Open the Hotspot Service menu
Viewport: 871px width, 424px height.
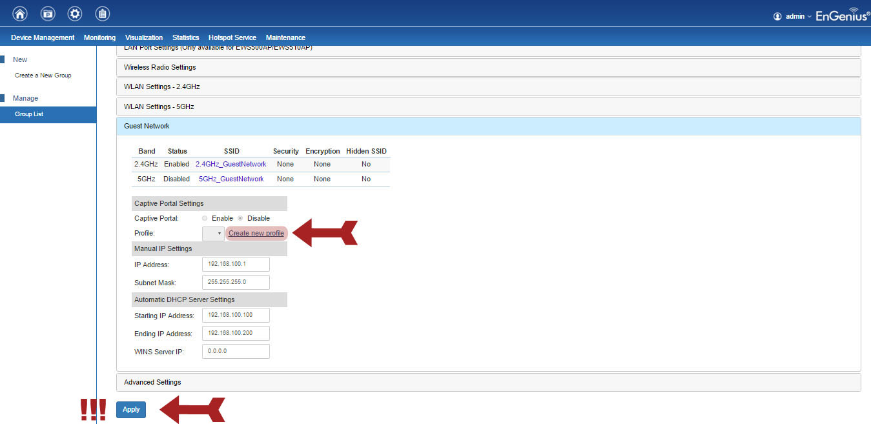click(x=232, y=37)
